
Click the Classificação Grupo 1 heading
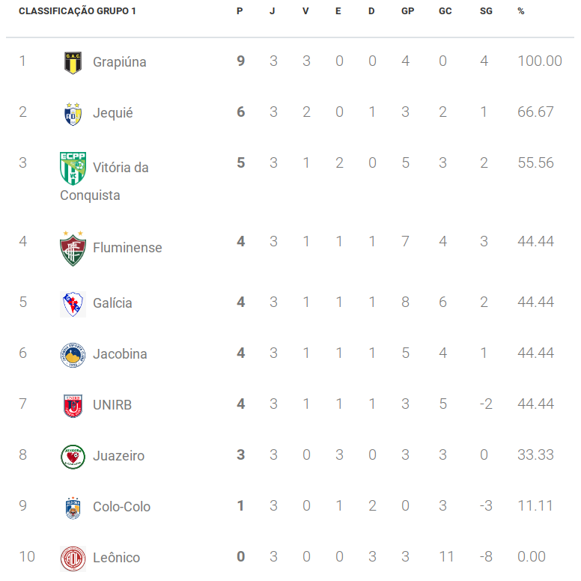pyautogui.click(x=77, y=11)
